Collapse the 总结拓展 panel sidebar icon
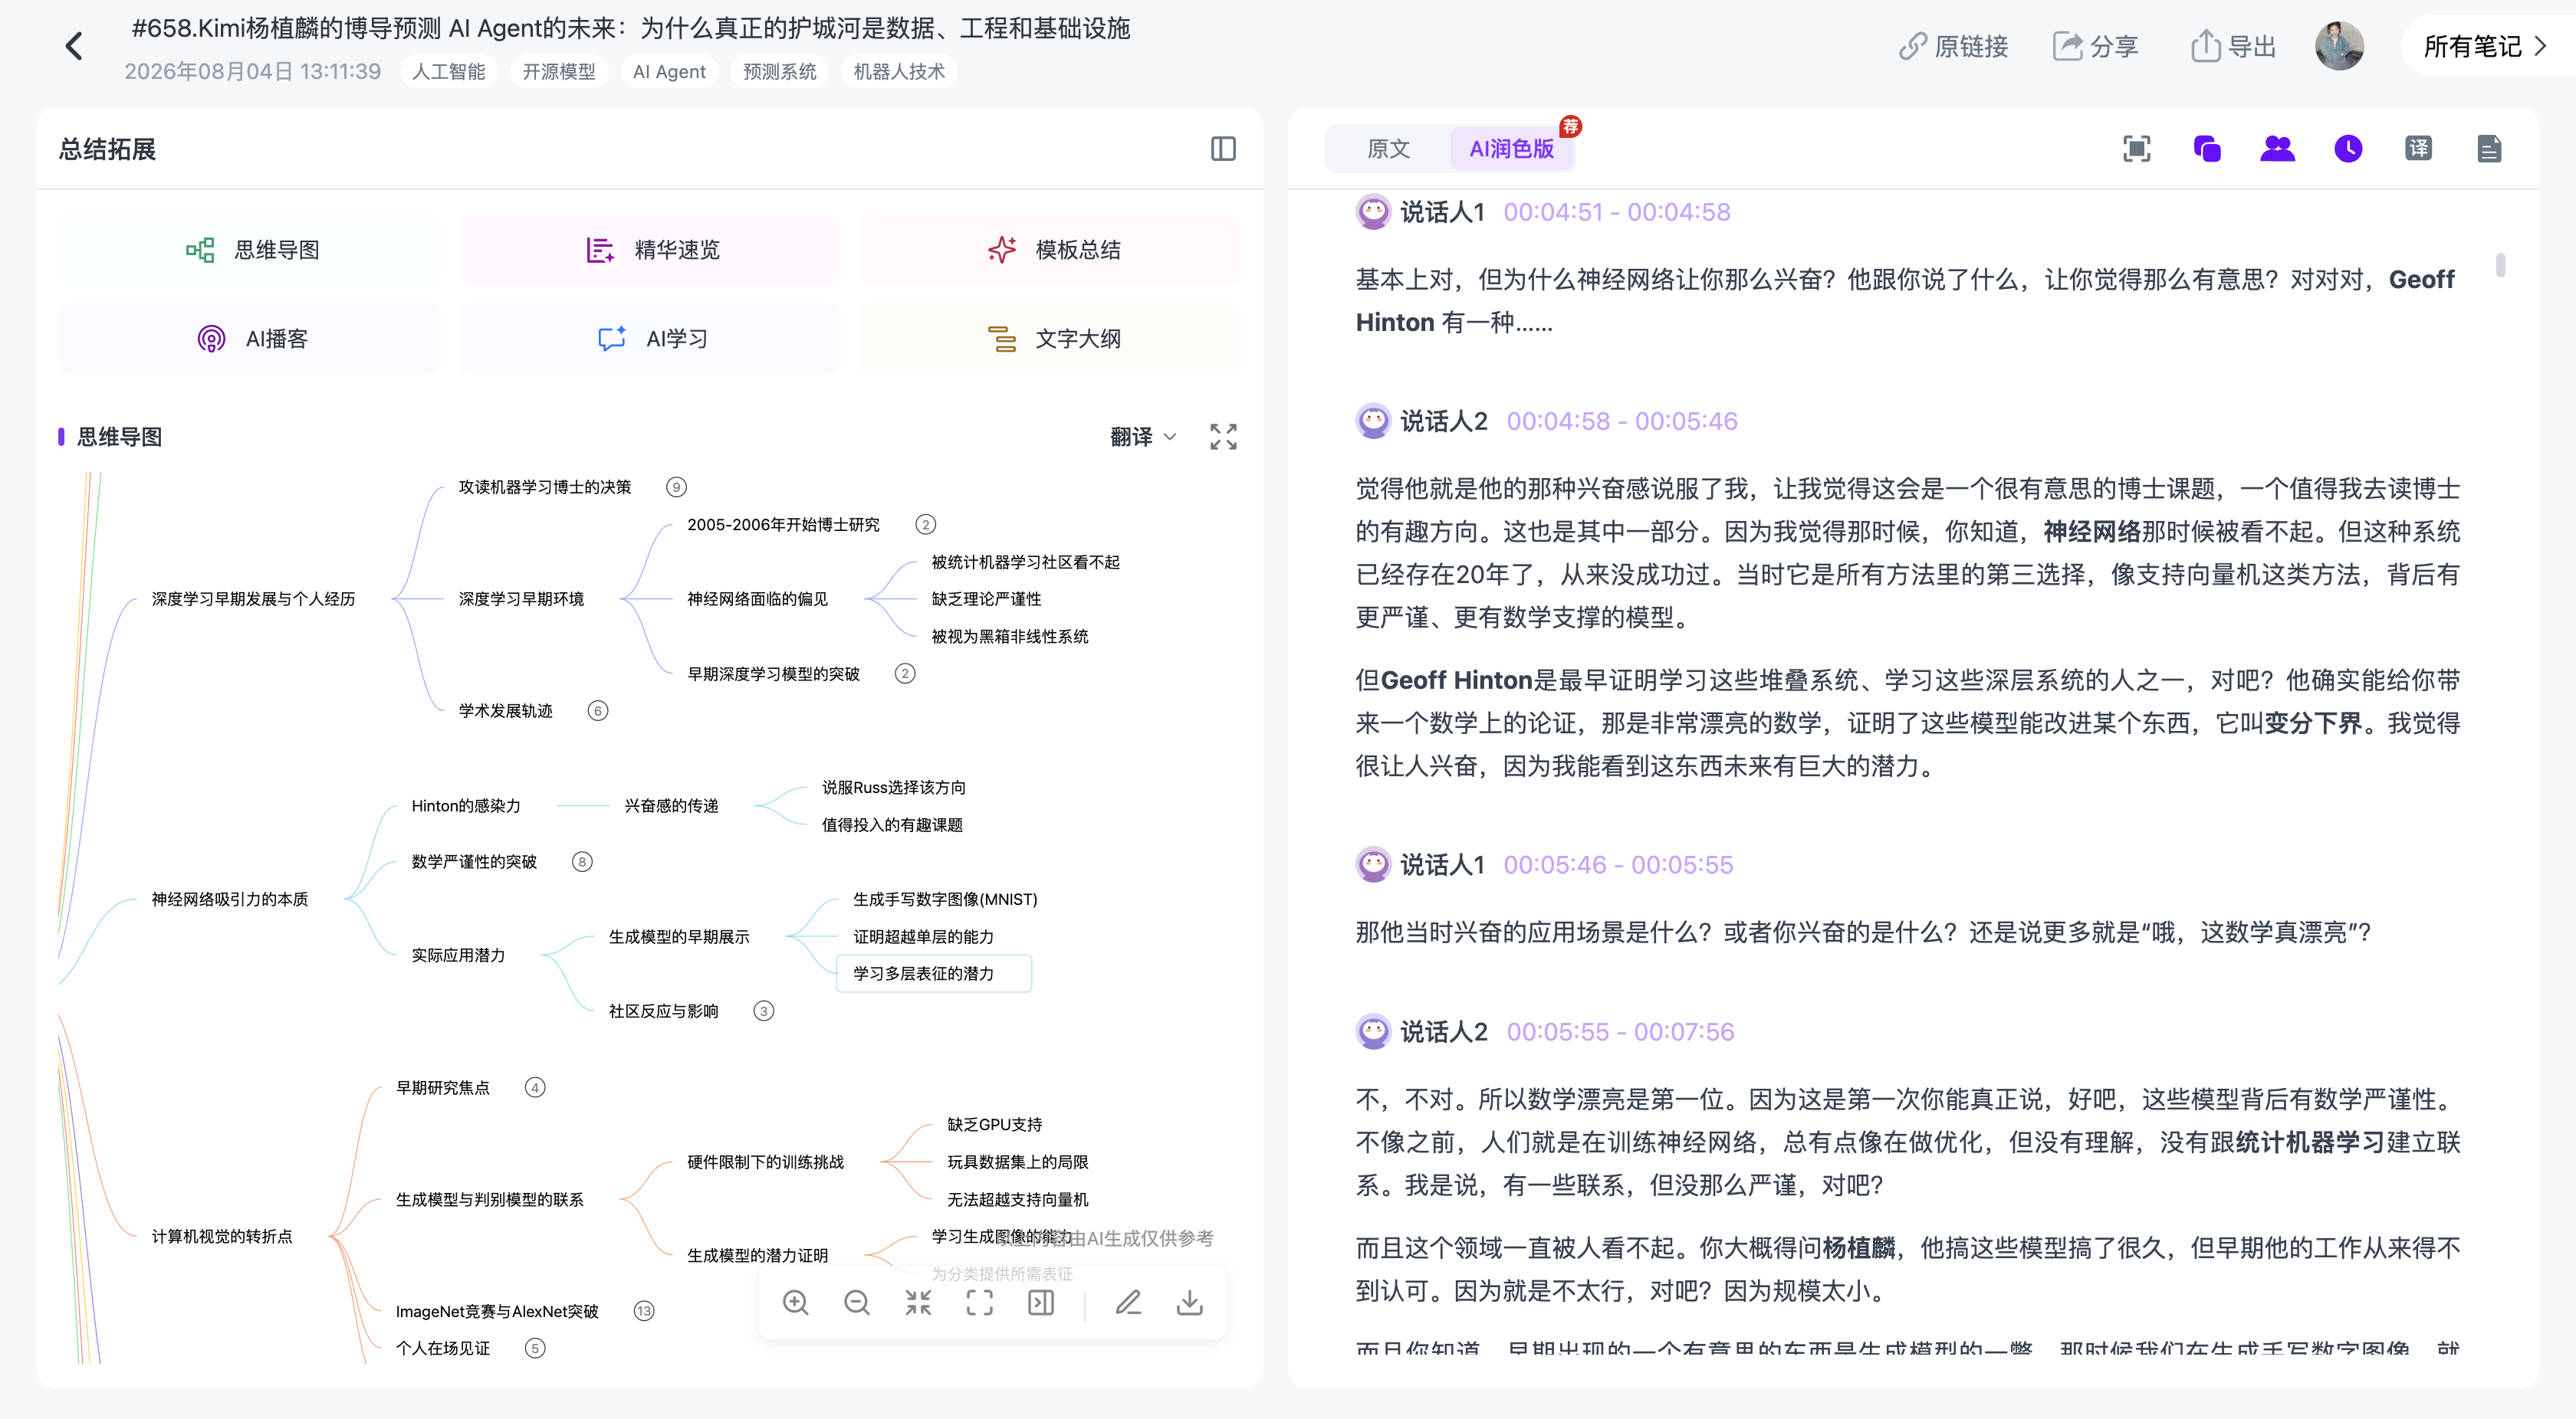2576x1419 pixels. [x=1223, y=149]
